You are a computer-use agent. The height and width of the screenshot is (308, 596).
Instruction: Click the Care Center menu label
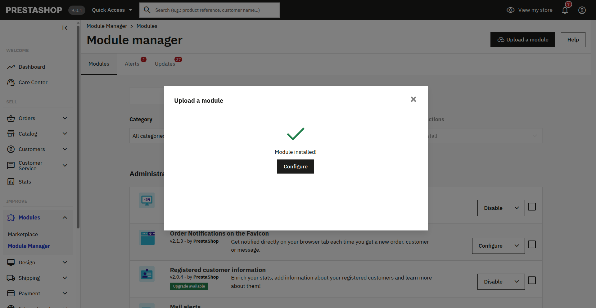point(33,82)
